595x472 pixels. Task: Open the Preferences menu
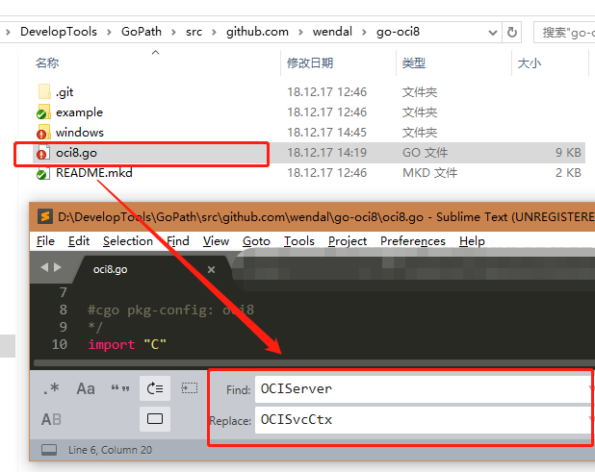pos(413,241)
